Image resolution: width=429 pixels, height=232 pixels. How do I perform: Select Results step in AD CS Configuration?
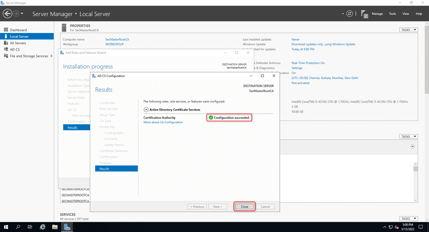116,169
